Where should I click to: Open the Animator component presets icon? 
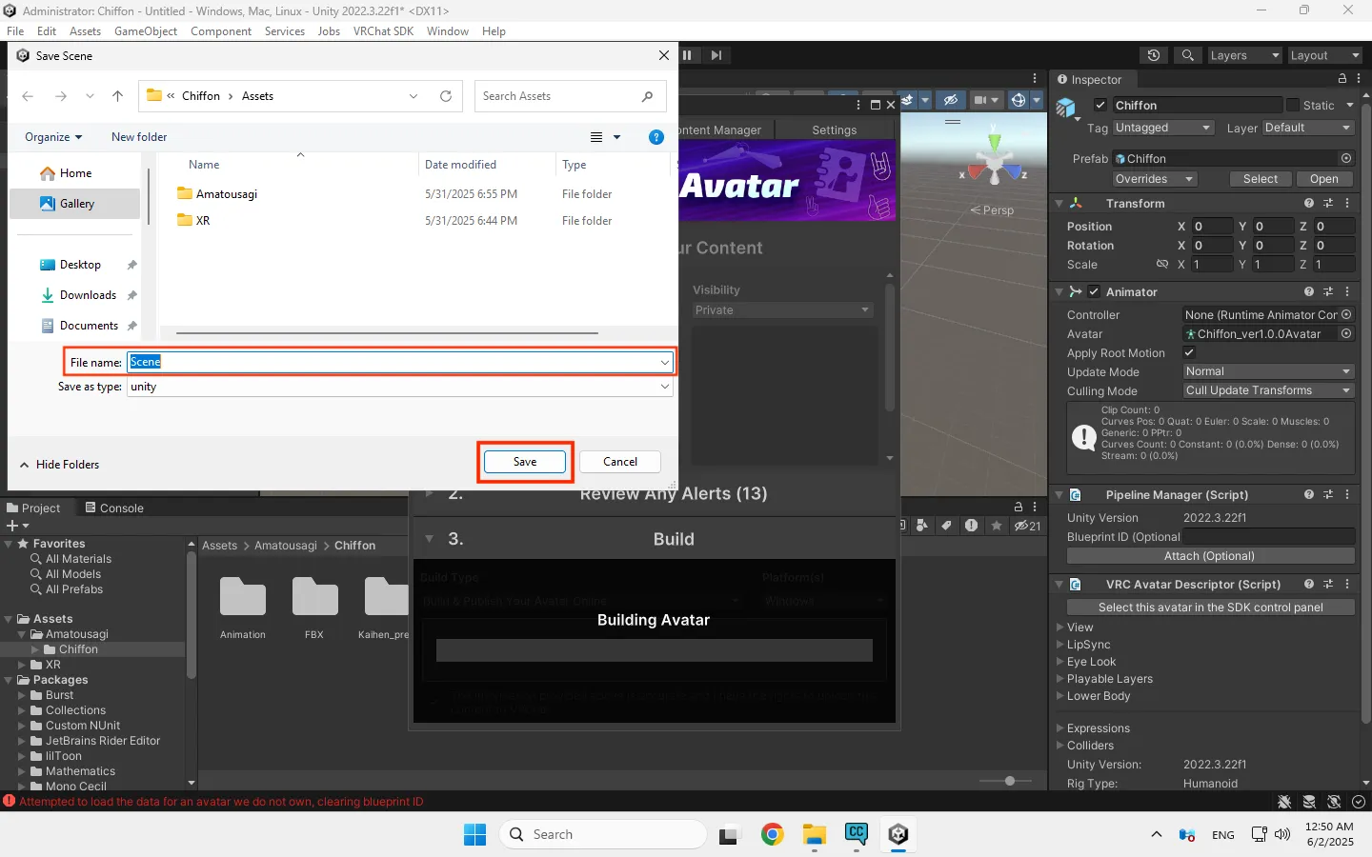tap(1328, 291)
